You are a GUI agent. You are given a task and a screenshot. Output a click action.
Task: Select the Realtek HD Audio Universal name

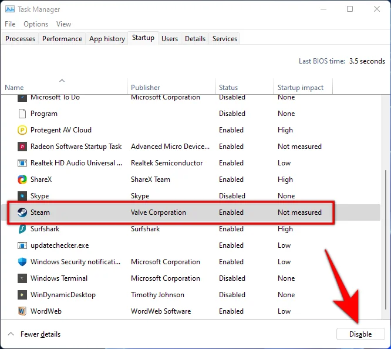tap(76, 163)
